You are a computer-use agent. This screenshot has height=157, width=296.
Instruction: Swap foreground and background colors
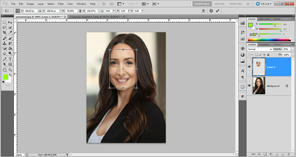pyautogui.click(x=10, y=75)
